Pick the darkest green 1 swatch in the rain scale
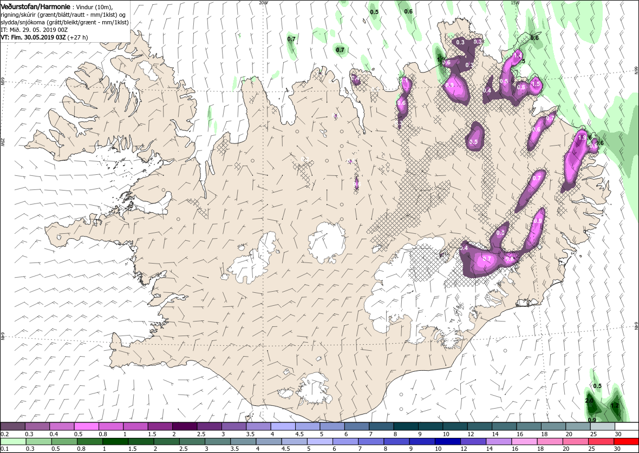Screen dimensions: 639x453 (115, 442)
